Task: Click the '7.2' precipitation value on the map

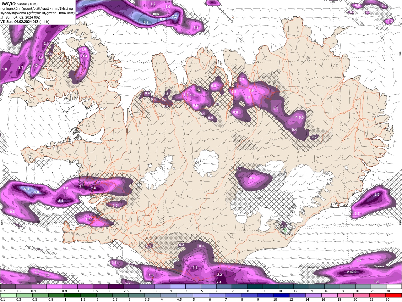Action: click(175, 16)
